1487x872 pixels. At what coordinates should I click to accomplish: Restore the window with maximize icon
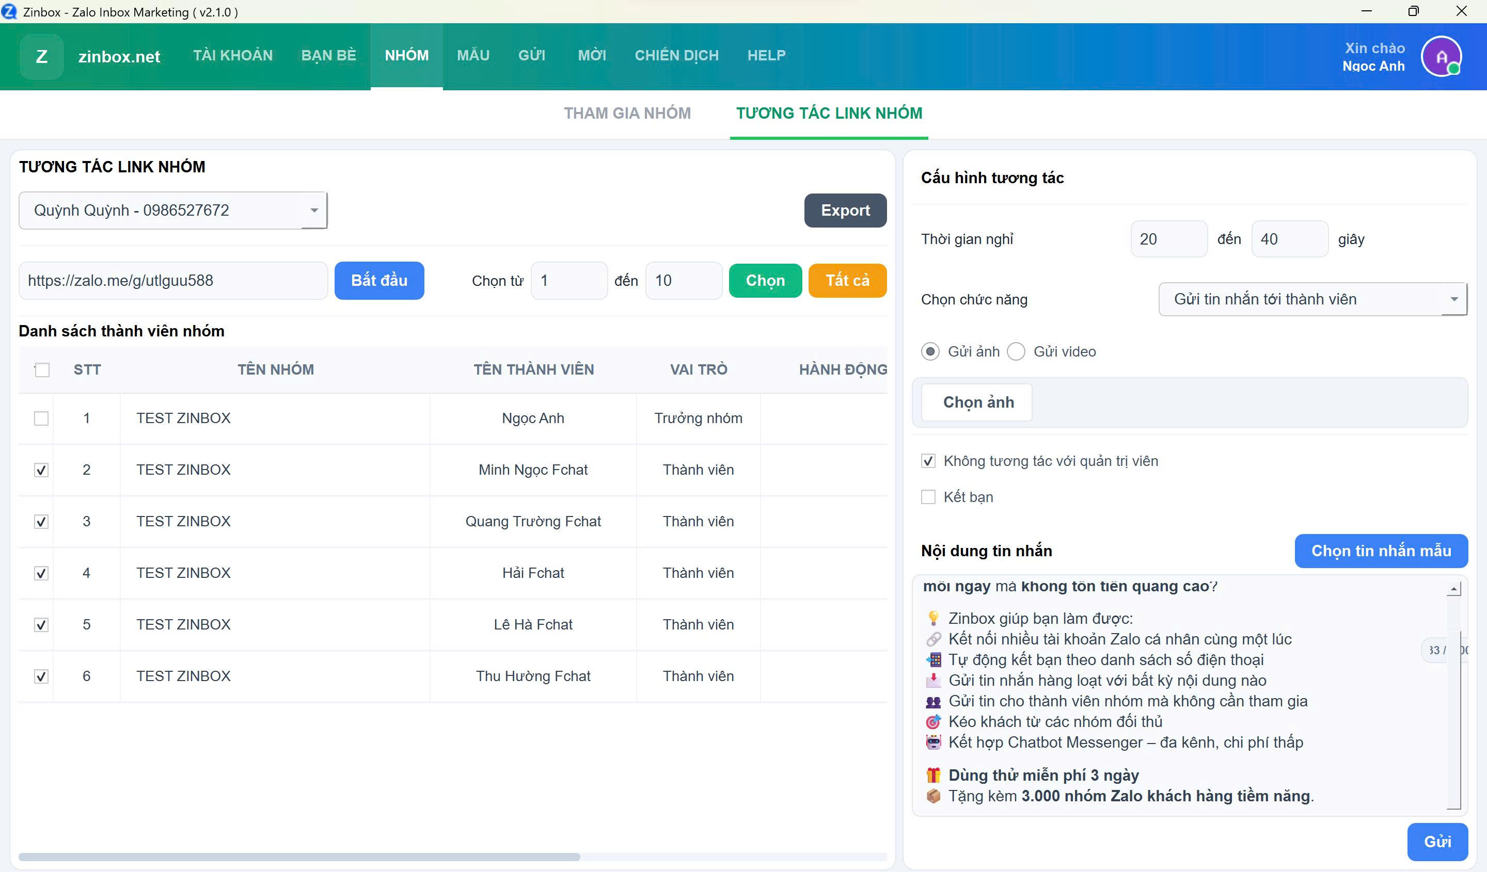(1413, 11)
